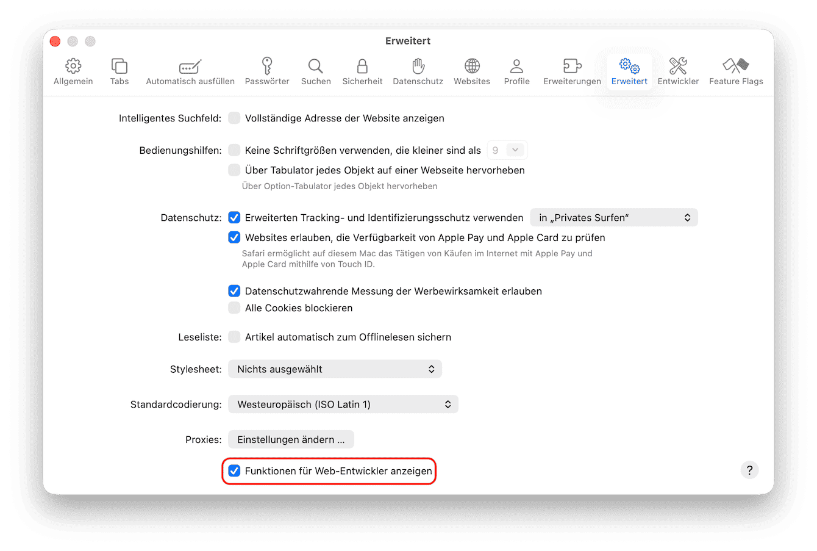Open the Suchen magnifier icon pane

point(316,71)
